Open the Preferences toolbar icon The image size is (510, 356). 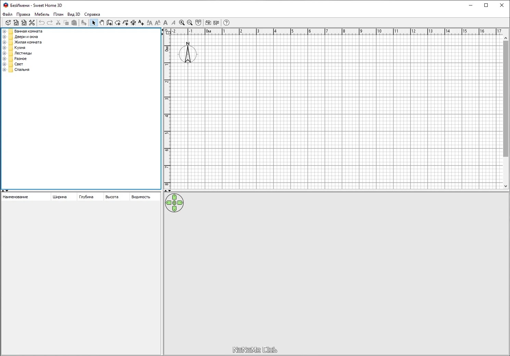tap(32, 23)
